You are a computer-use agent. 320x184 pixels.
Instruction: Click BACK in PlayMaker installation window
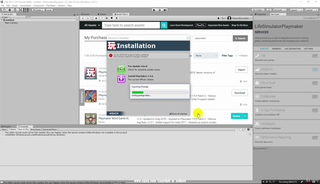pyautogui.click(x=114, y=113)
